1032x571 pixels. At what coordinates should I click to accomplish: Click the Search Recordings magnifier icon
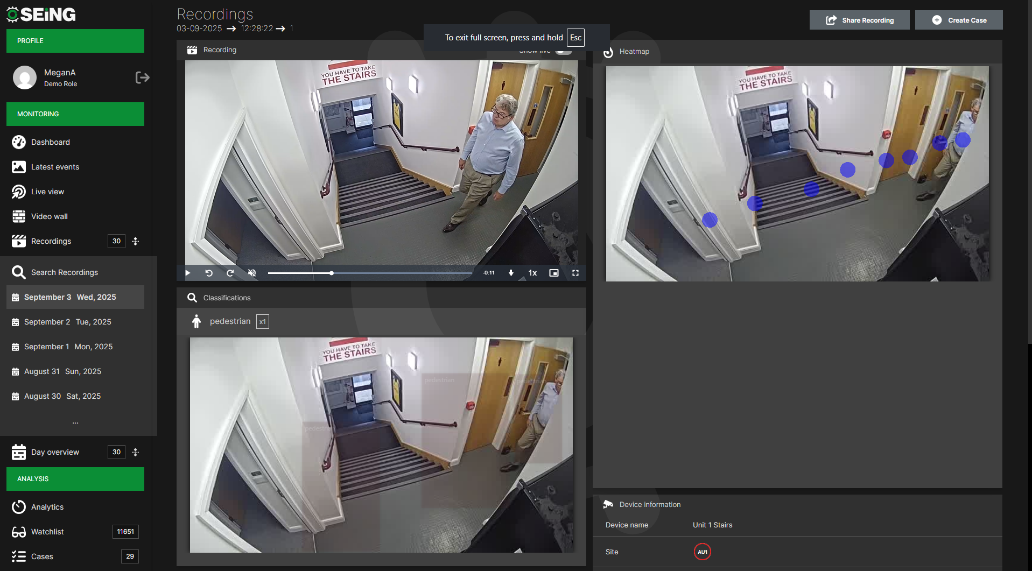19,272
